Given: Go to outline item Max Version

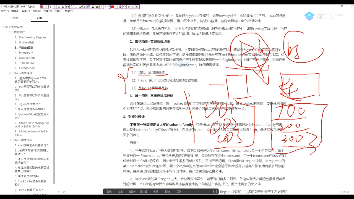Looking at the screenshot, I should (25, 58).
